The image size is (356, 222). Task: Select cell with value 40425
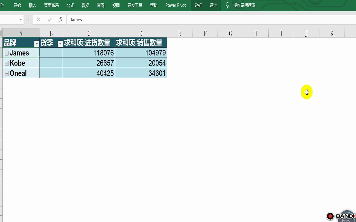(89, 73)
